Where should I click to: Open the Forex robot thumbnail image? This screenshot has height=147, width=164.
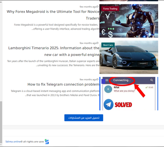tap(129, 21)
